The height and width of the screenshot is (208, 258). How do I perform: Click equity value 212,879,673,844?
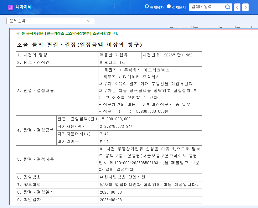click(x=116, y=127)
